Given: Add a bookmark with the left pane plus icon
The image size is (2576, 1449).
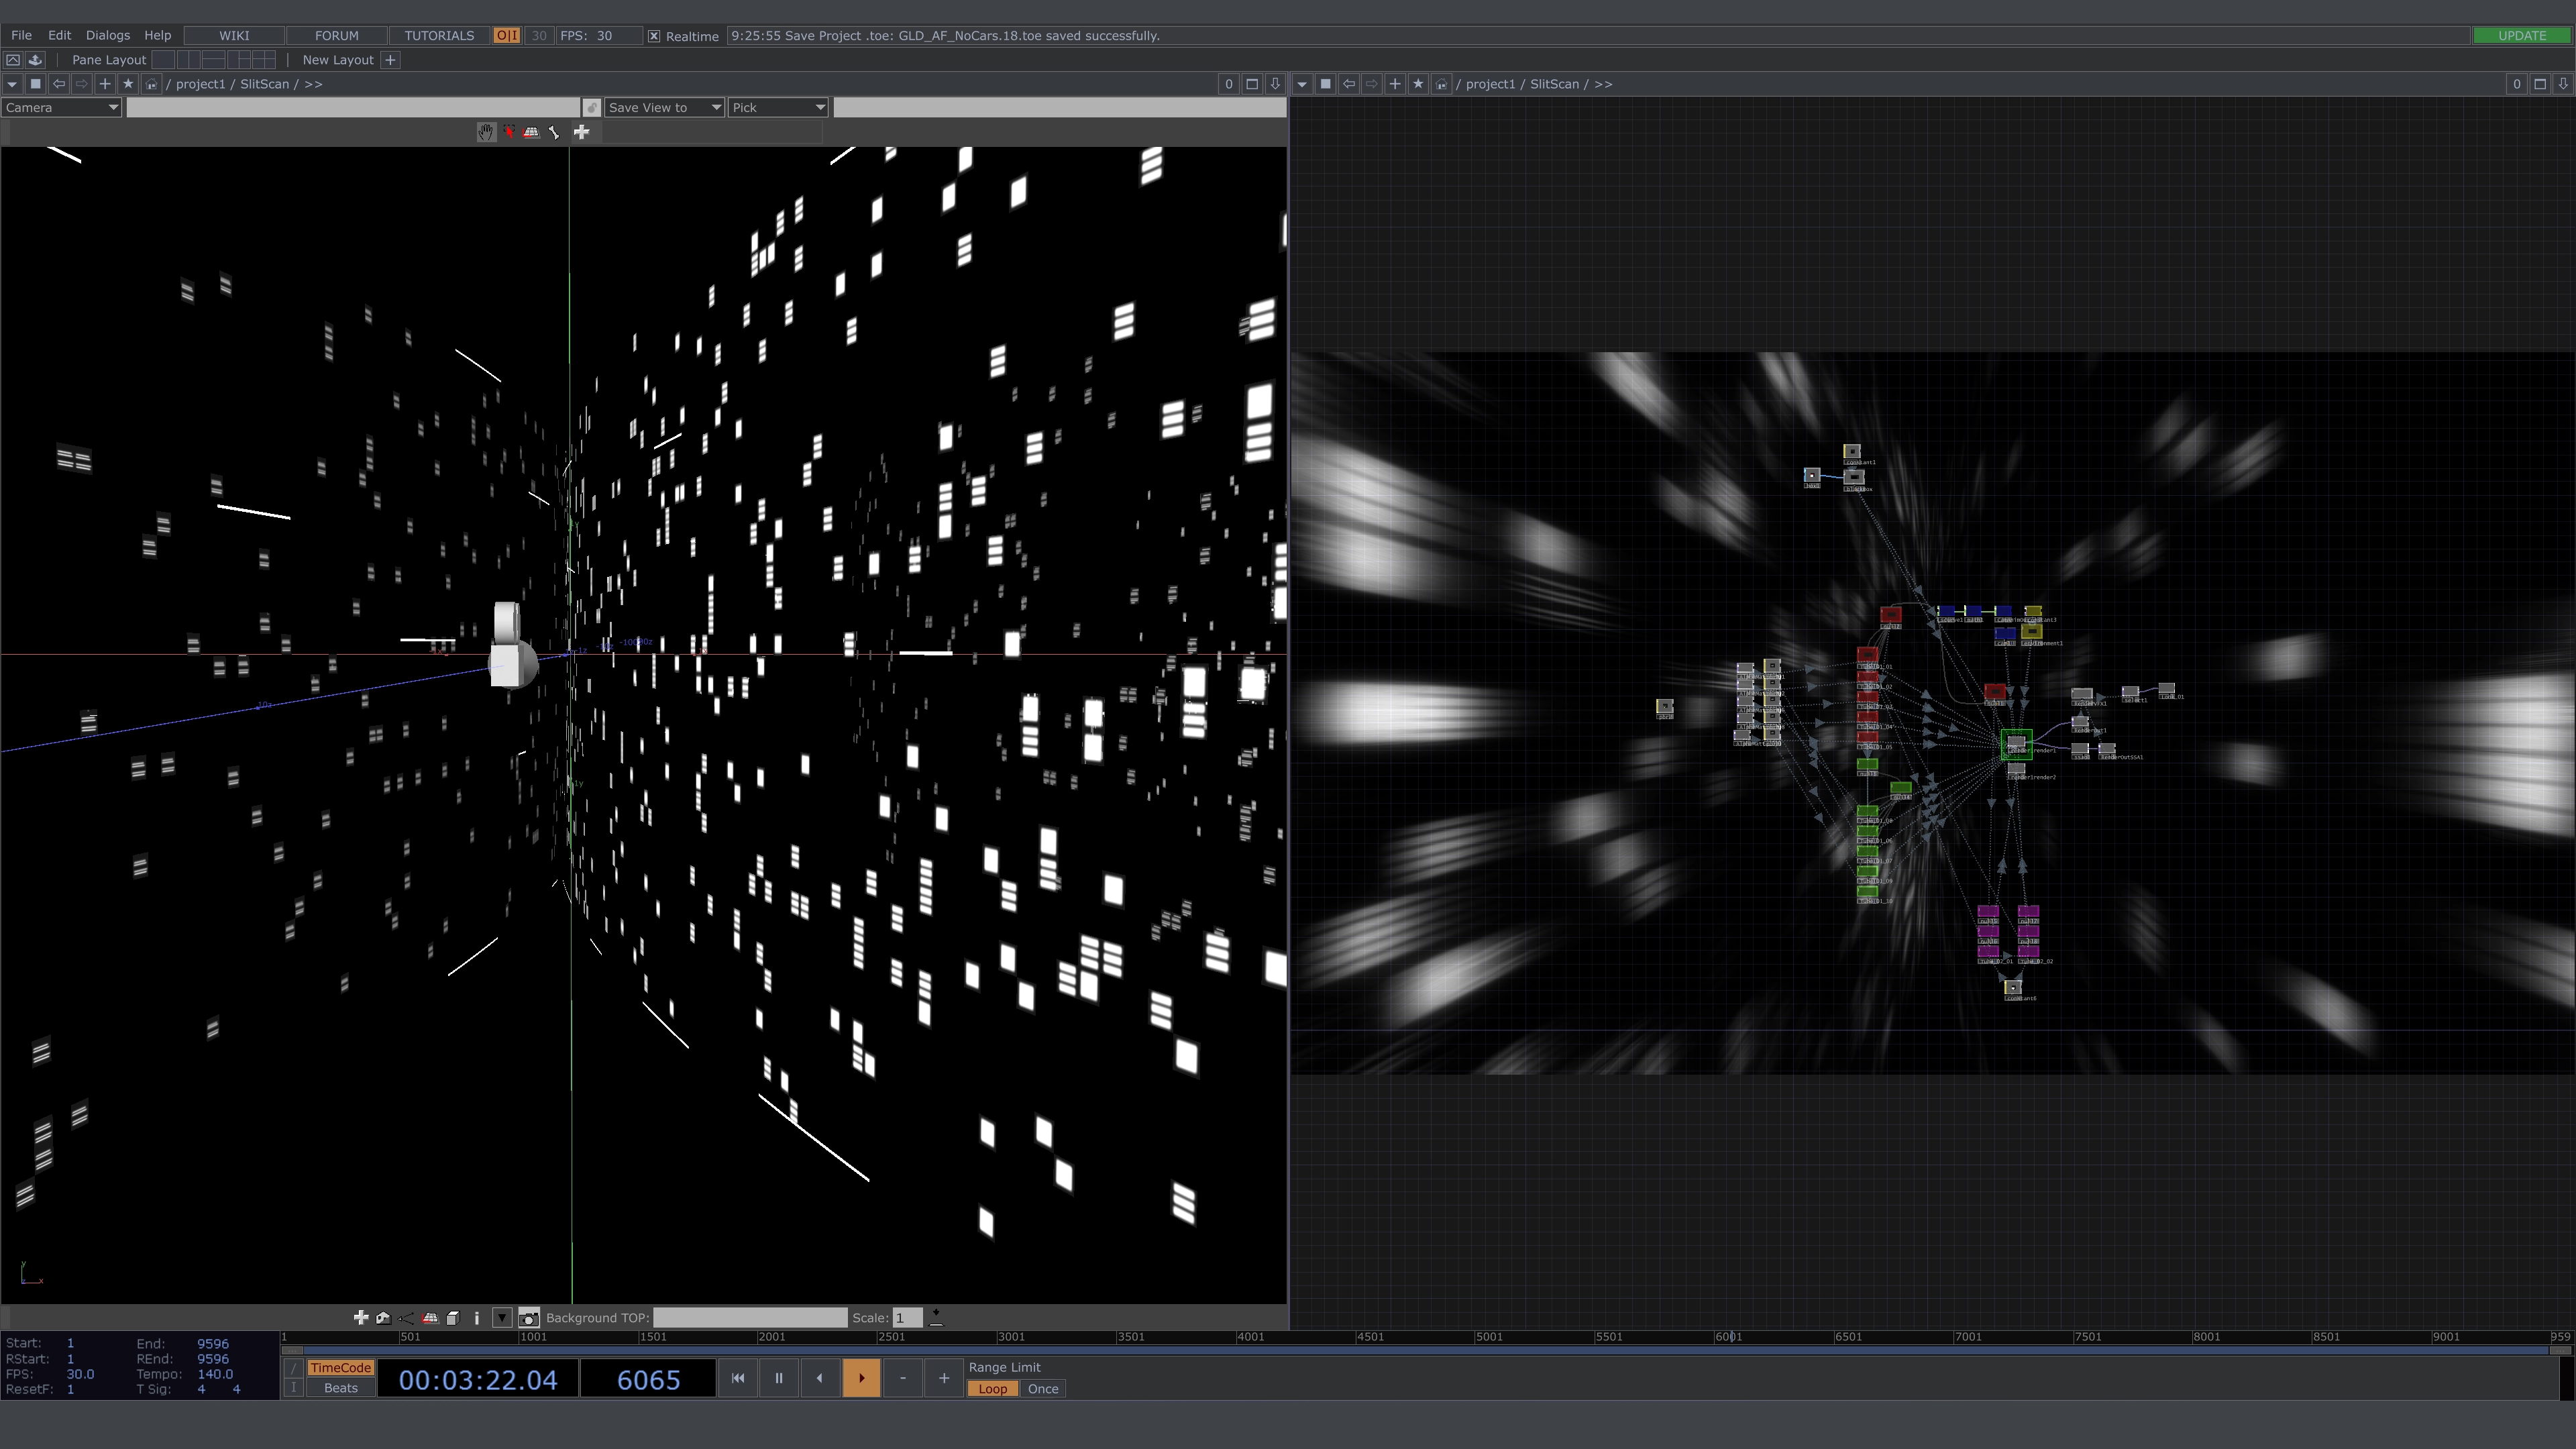Looking at the screenshot, I should click(105, 84).
